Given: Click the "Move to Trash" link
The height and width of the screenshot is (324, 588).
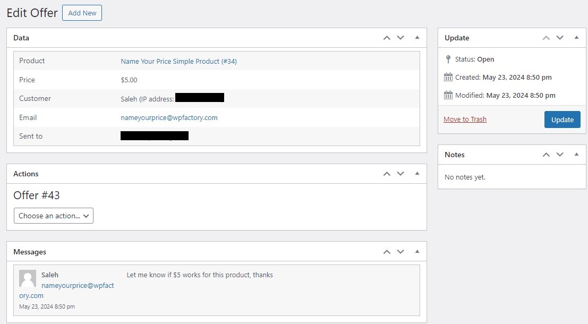Looking at the screenshot, I should click(465, 119).
